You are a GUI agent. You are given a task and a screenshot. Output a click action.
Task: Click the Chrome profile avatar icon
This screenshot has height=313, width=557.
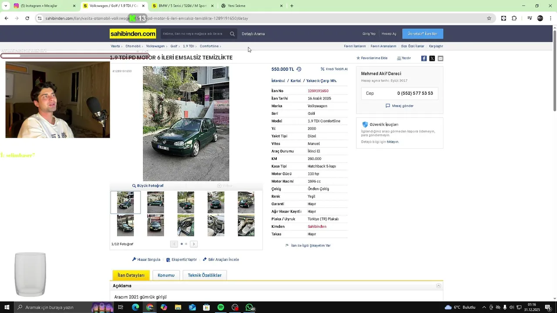540,18
